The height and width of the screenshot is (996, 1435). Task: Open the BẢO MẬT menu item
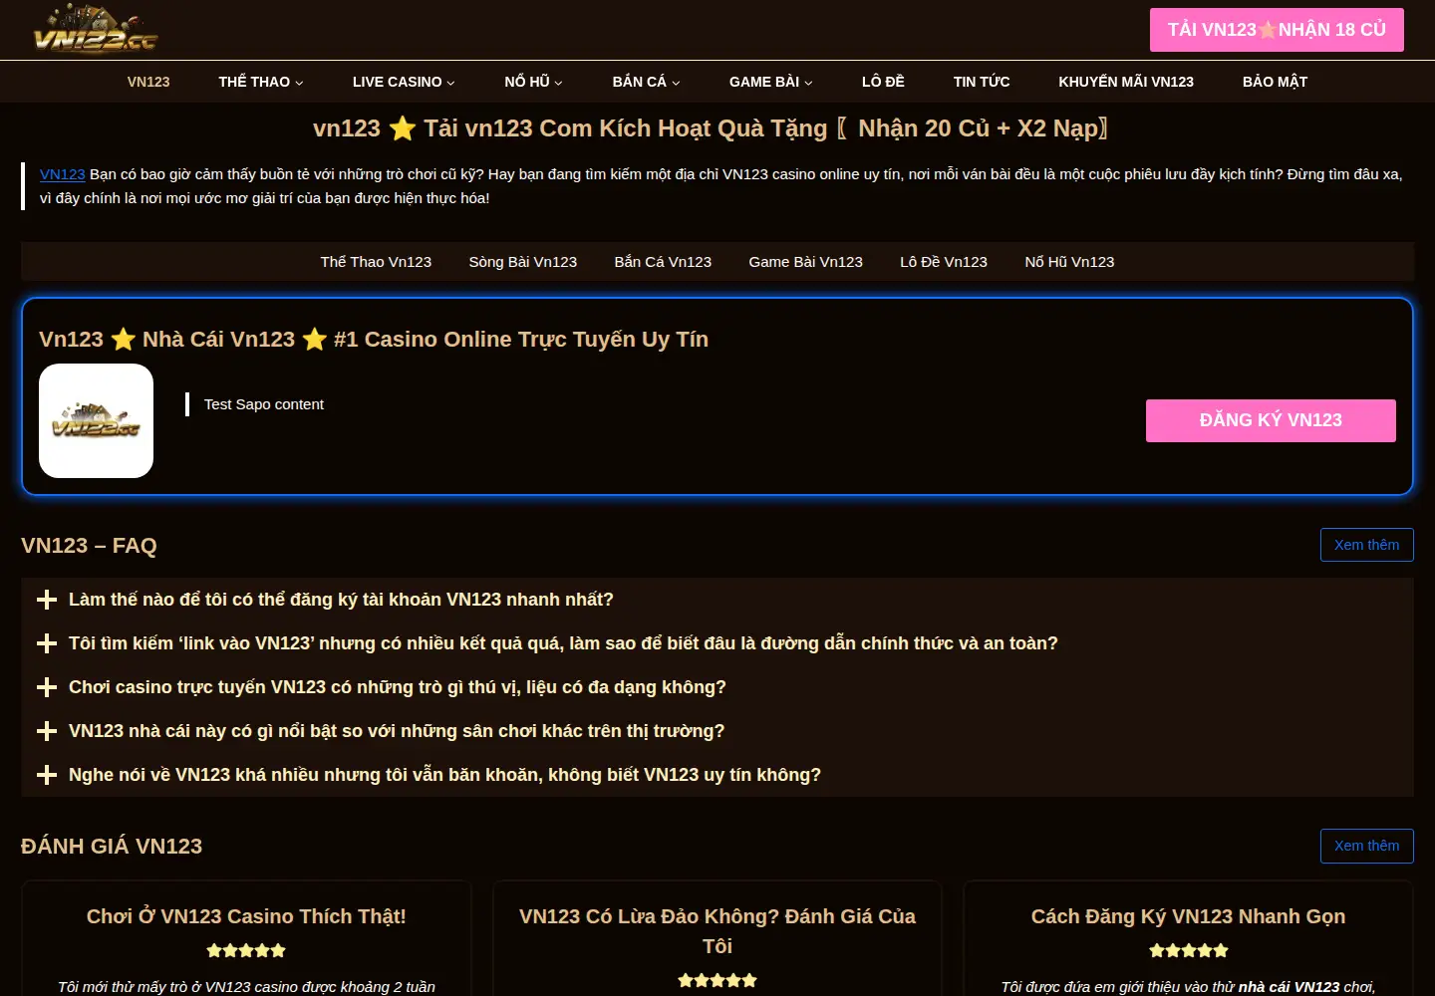1275,82
